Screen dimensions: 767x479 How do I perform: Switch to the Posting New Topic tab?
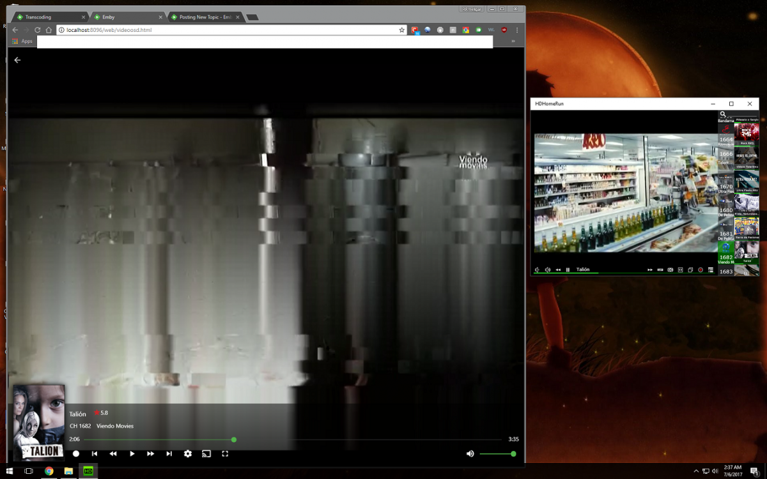click(205, 17)
